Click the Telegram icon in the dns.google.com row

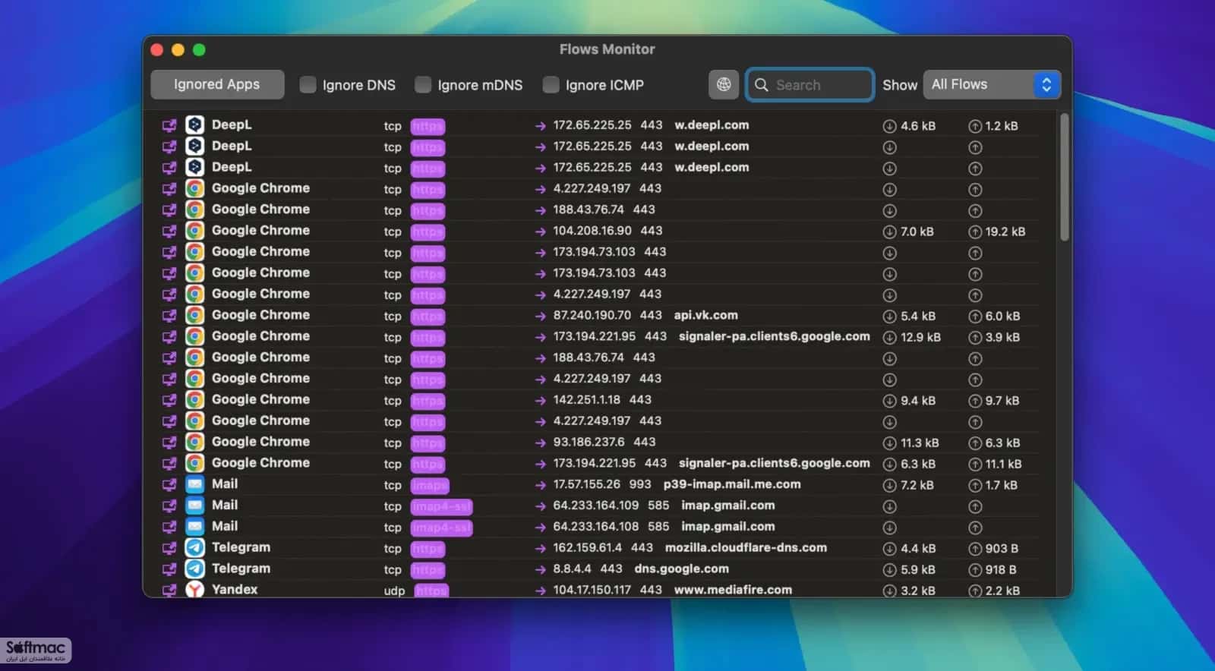coord(195,569)
